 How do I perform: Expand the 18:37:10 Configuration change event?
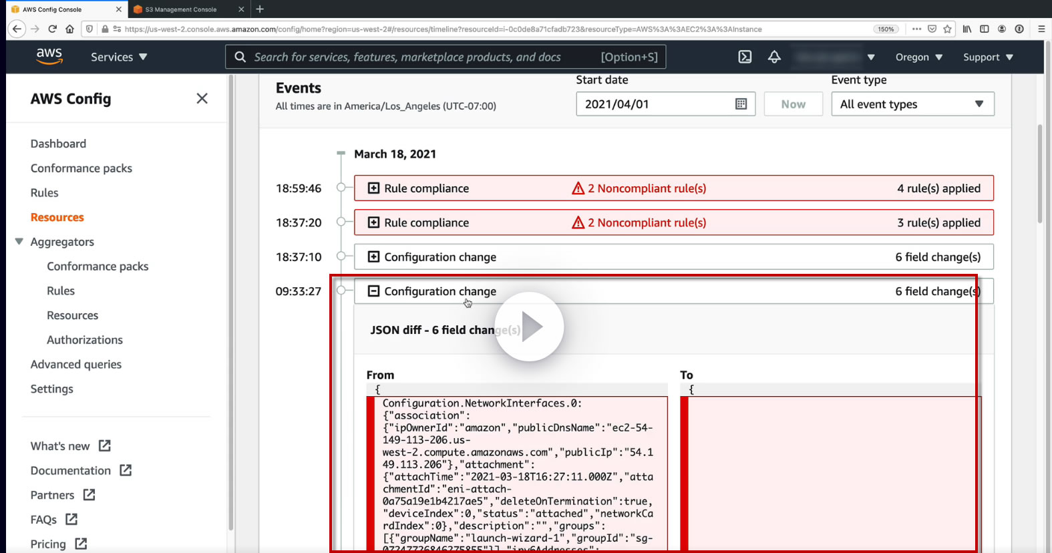pyautogui.click(x=374, y=256)
